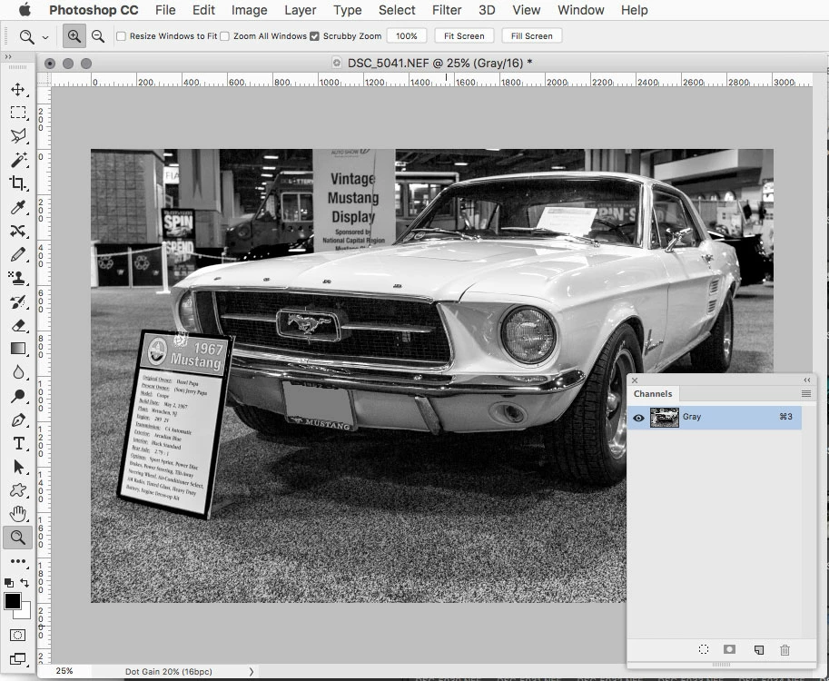Change screen mode button in toolbox
This screenshot has height=681, width=829.
(x=17, y=659)
